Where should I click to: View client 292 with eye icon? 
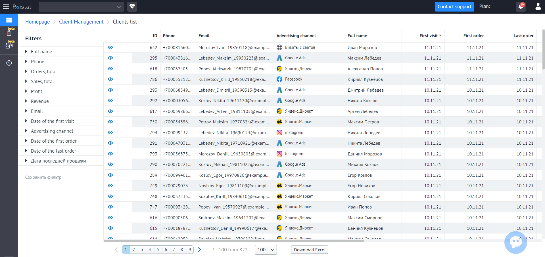(x=110, y=100)
